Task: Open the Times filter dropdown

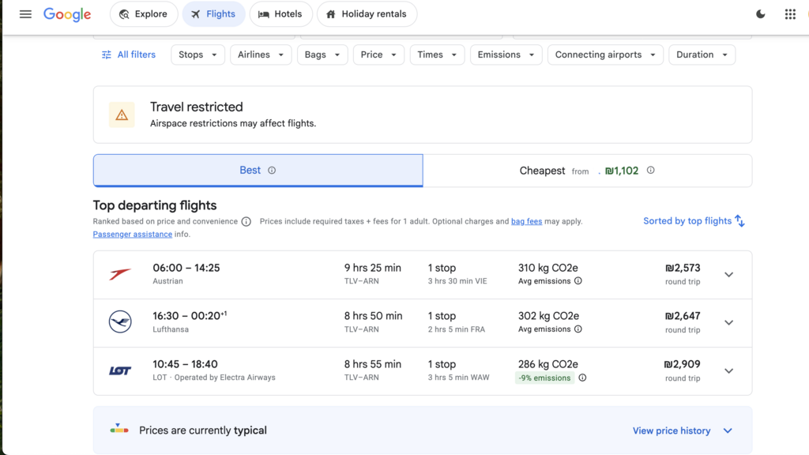Action: point(437,55)
